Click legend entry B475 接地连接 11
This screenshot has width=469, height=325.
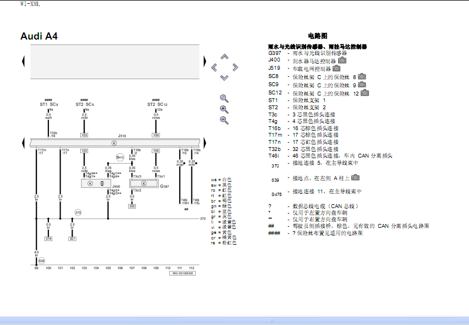(317, 192)
